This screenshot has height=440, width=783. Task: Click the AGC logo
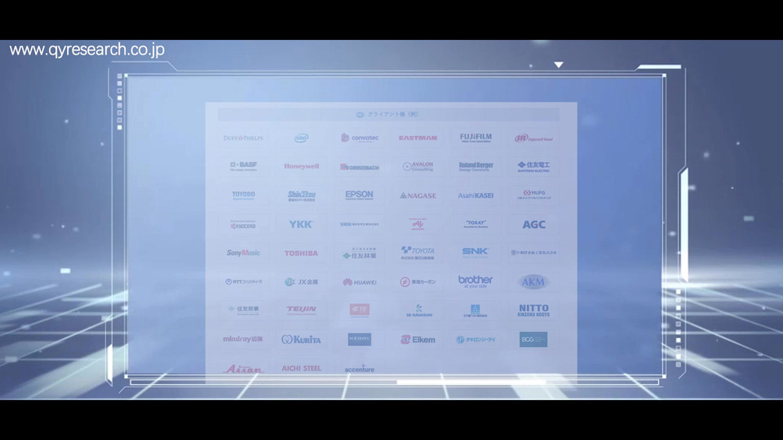coord(533,225)
